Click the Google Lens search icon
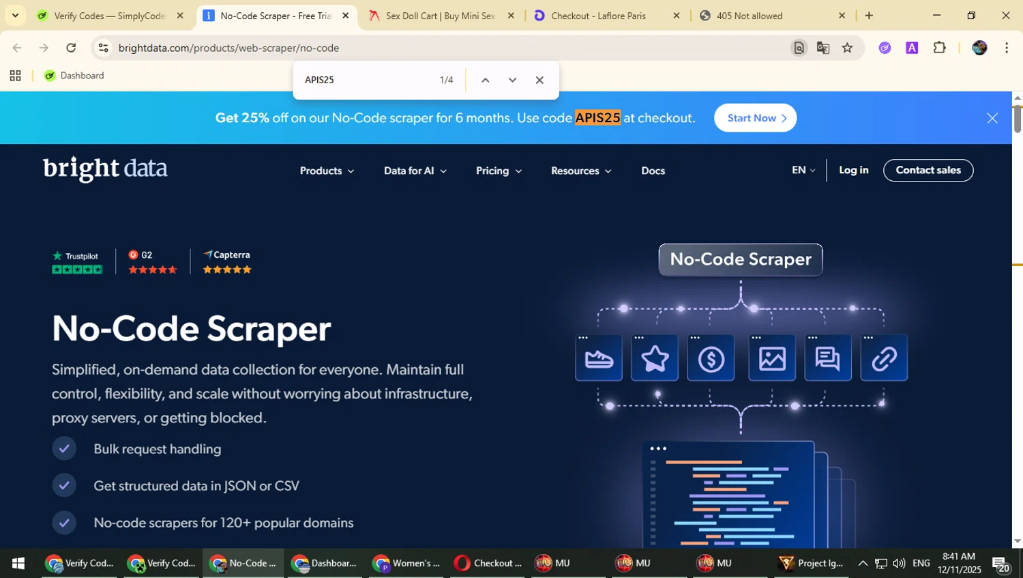The height and width of the screenshot is (578, 1023). coord(799,48)
